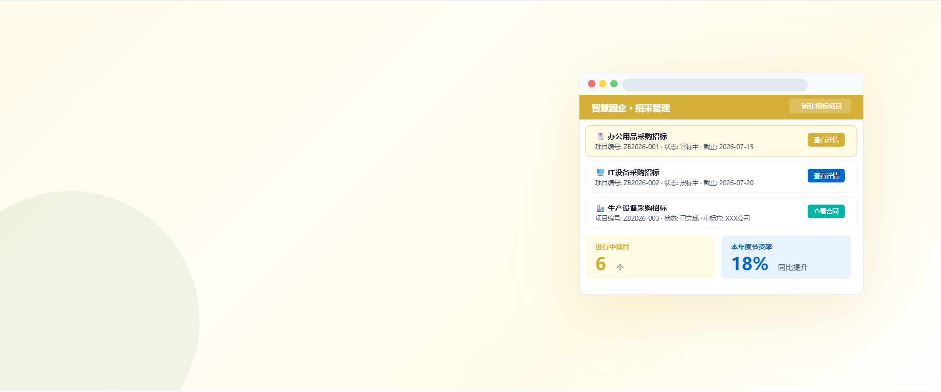
Task: Click the yellow window dot
Action: click(603, 84)
